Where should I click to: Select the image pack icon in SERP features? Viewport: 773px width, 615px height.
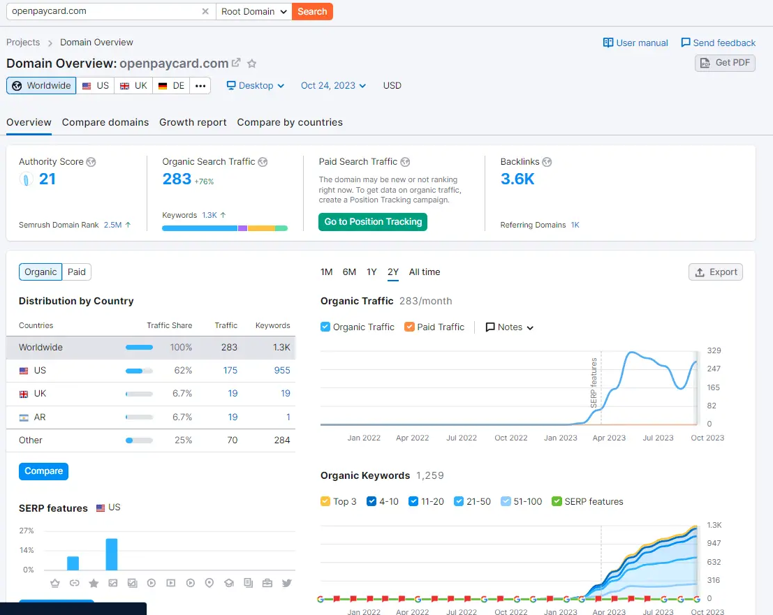coord(132,583)
